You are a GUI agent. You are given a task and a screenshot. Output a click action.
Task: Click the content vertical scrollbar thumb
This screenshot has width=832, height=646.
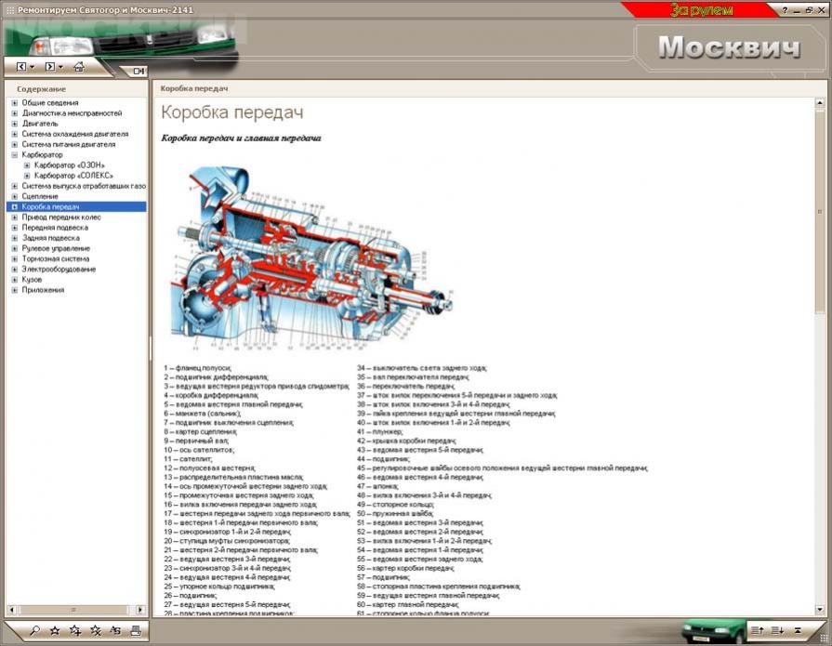819,210
